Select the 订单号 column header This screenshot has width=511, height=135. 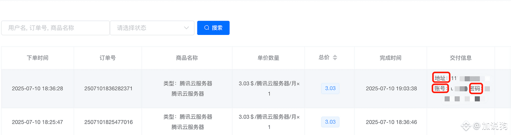pos(108,58)
